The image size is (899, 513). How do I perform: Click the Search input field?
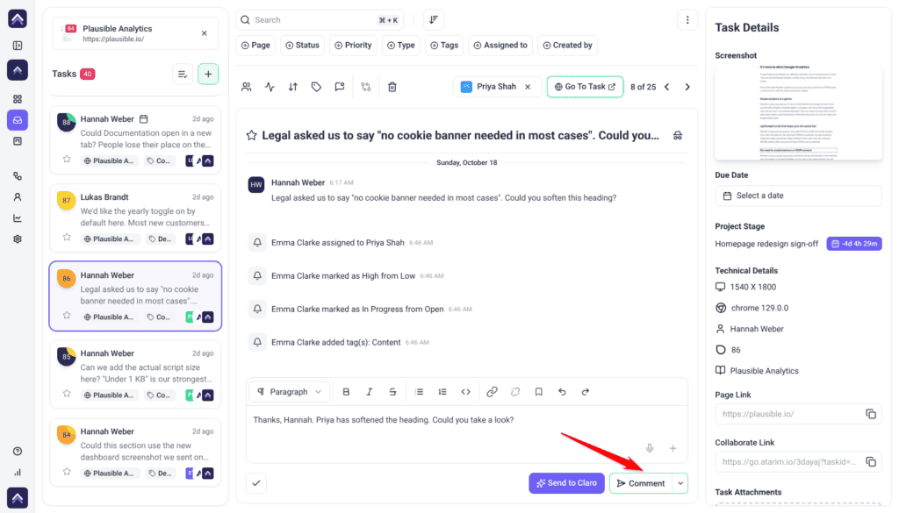coord(320,20)
